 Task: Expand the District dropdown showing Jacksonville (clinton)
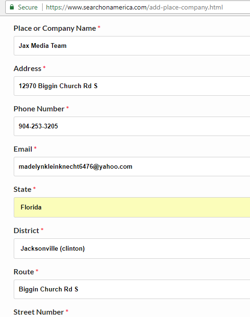132,248
